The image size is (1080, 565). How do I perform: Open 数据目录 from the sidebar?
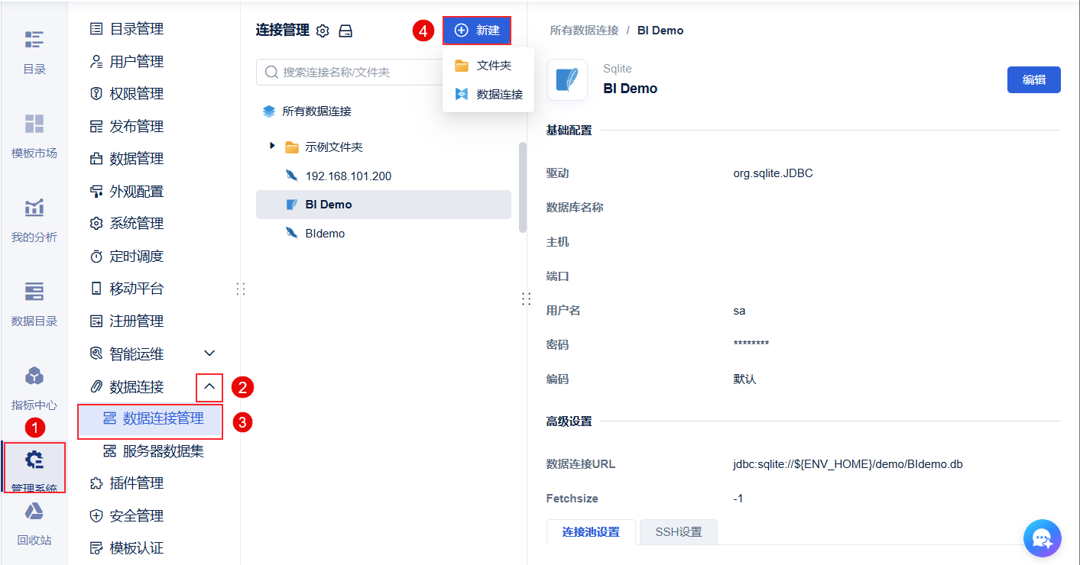(x=34, y=305)
